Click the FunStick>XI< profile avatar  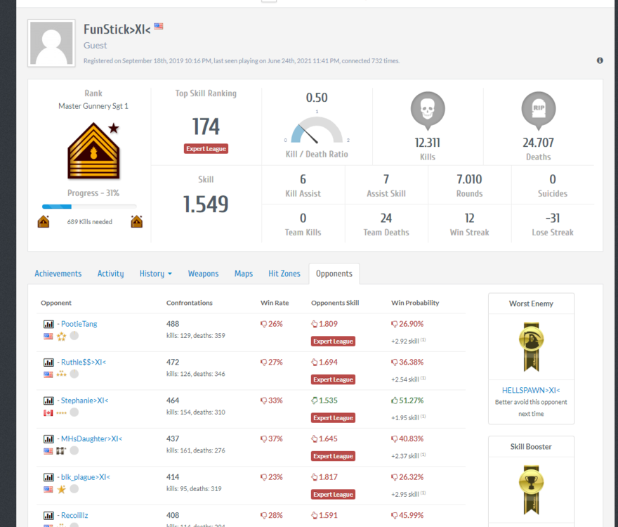click(x=51, y=44)
